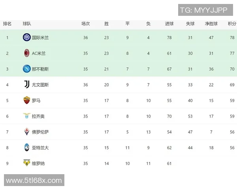Click the www.5tl68x.com watermark link
Screen dimensions: 237x190
pyautogui.click(x=34, y=181)
